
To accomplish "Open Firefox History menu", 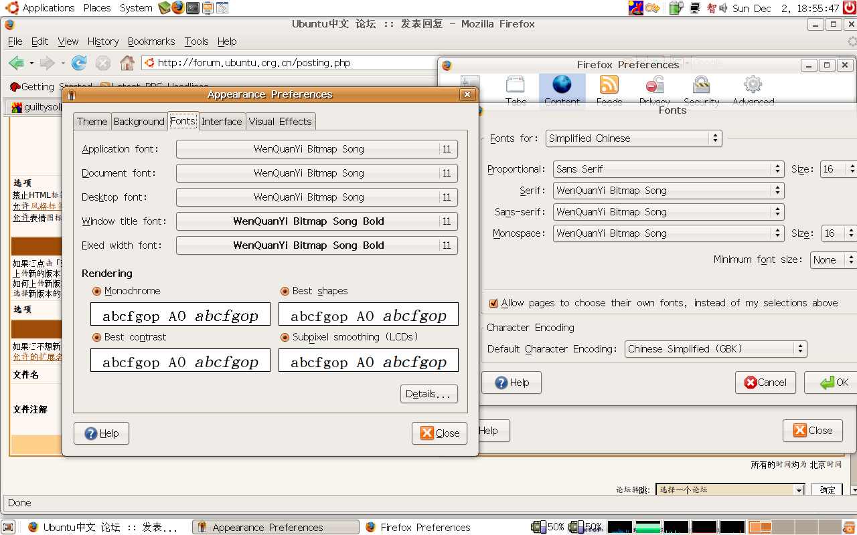I will (103, 41).
